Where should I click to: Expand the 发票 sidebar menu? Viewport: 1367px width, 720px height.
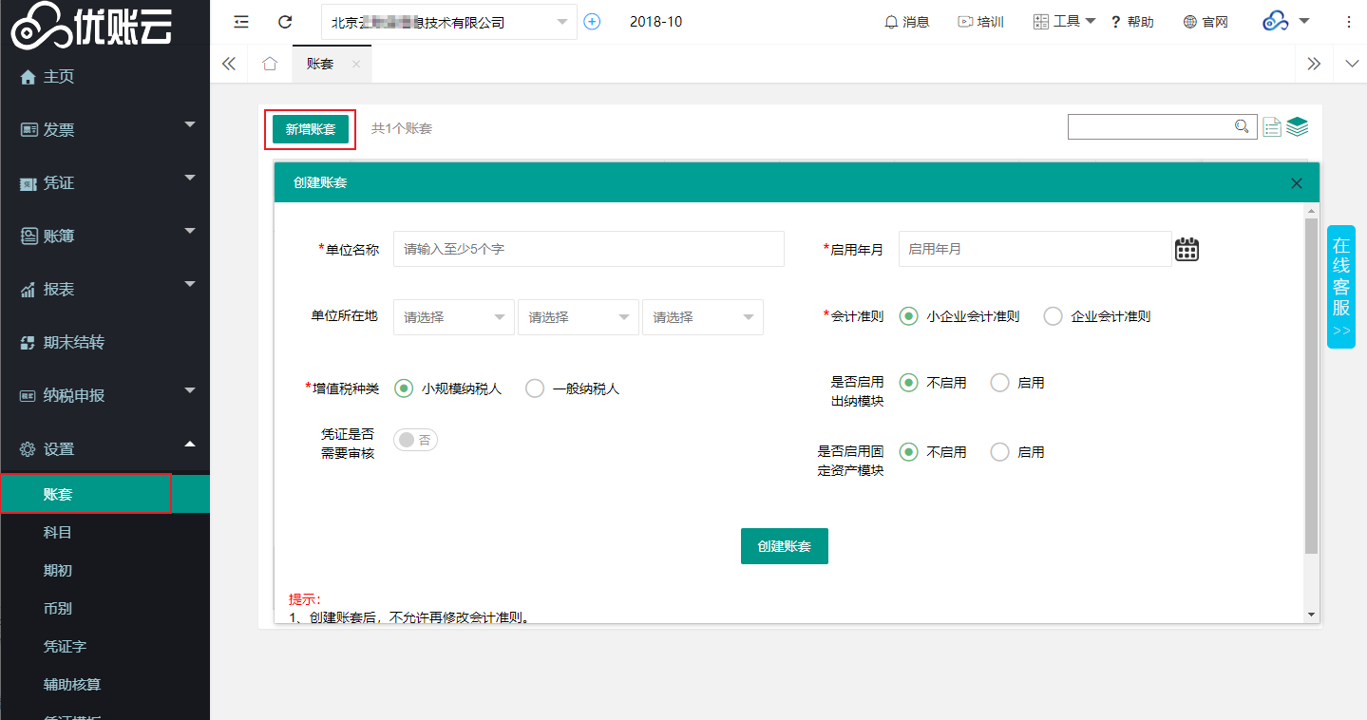point(104,129)
